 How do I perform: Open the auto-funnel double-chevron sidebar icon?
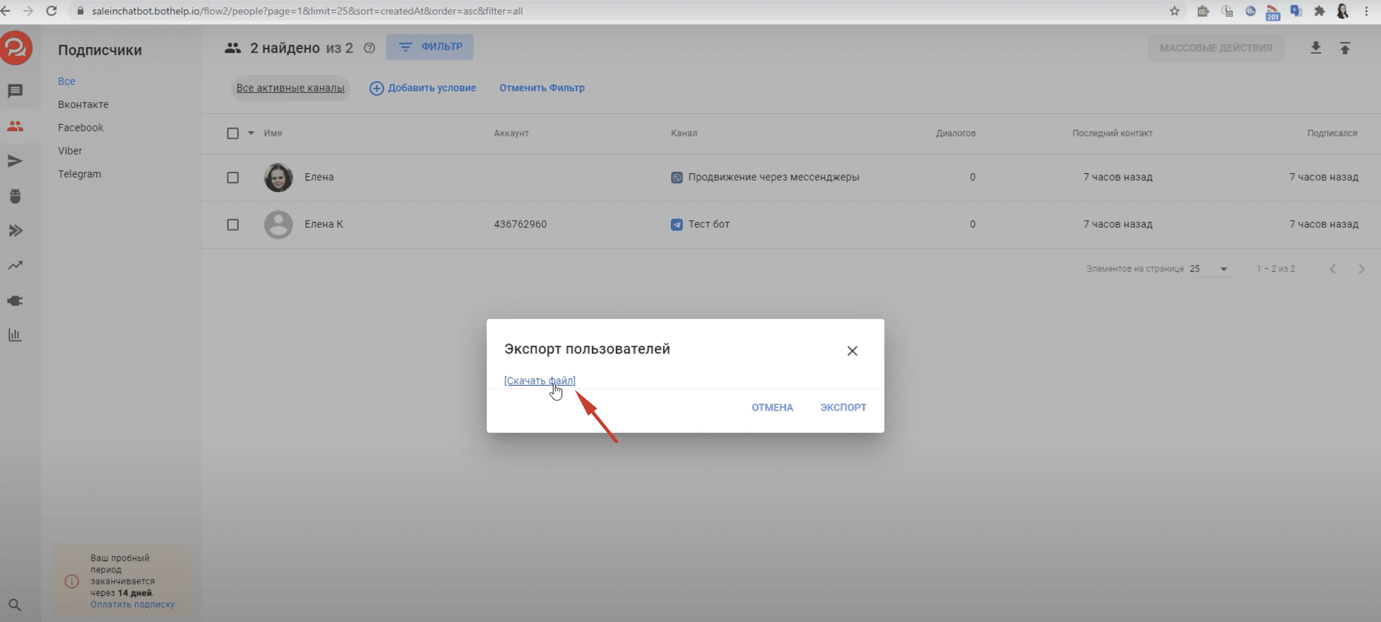click(15, 231)
